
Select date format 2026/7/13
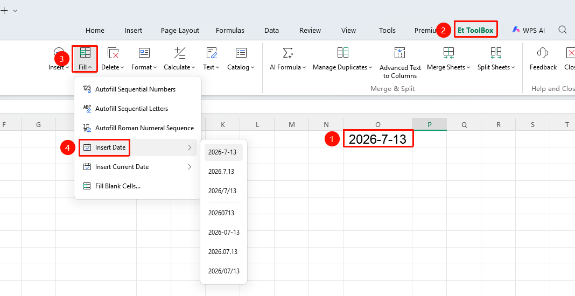point(223,191)
